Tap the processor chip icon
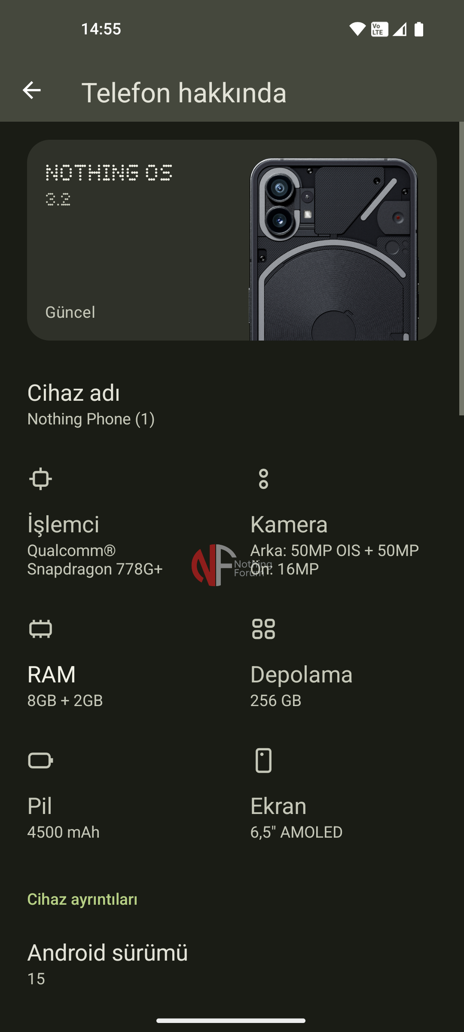464x1032 pixels. pyautogui.click(x=40, y=479)
